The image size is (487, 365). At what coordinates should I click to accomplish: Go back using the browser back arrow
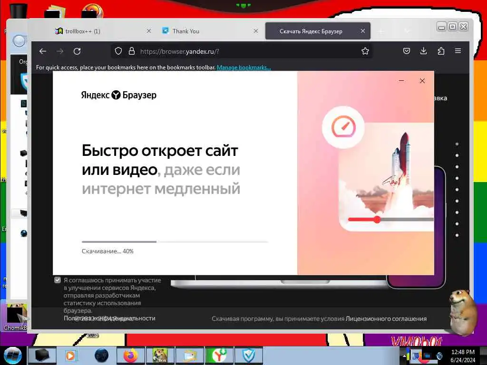coord(43,51)
